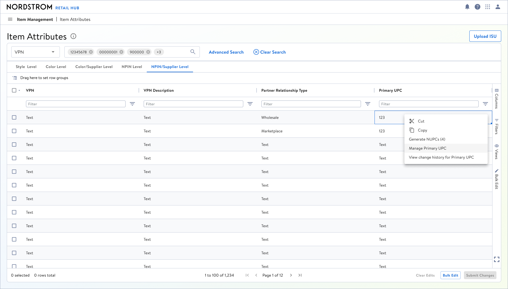Remove the 900000 search chip

pos(148,52)
